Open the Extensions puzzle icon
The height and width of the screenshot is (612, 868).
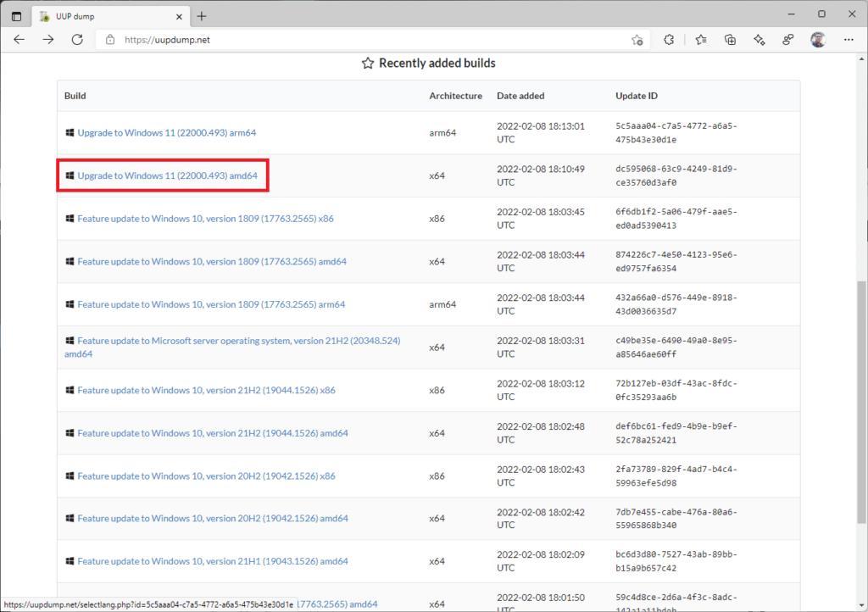point(669,40)
